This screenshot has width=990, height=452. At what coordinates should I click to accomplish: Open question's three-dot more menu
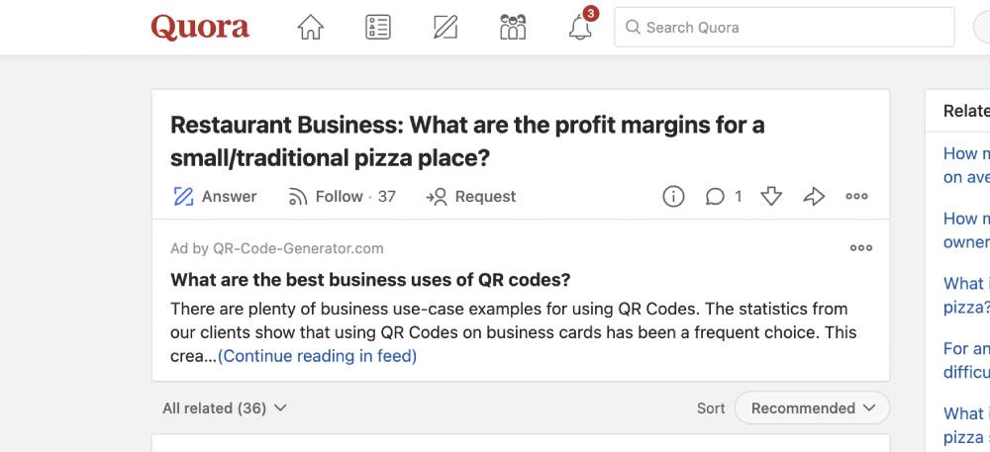tap(857, 197)
